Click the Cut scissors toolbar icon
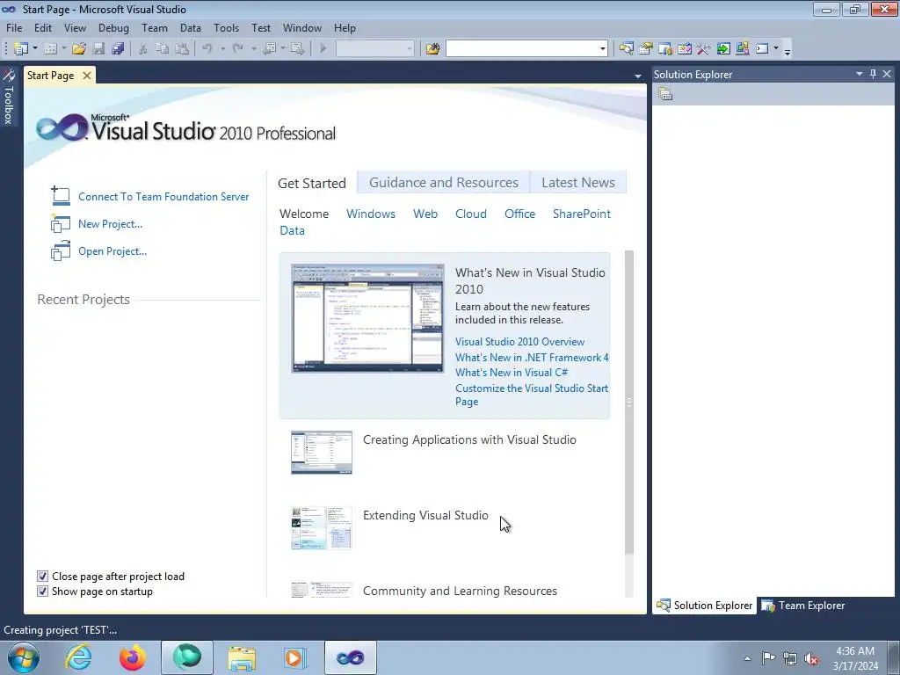This screenshot has width=900, height=675. point(143,49)
